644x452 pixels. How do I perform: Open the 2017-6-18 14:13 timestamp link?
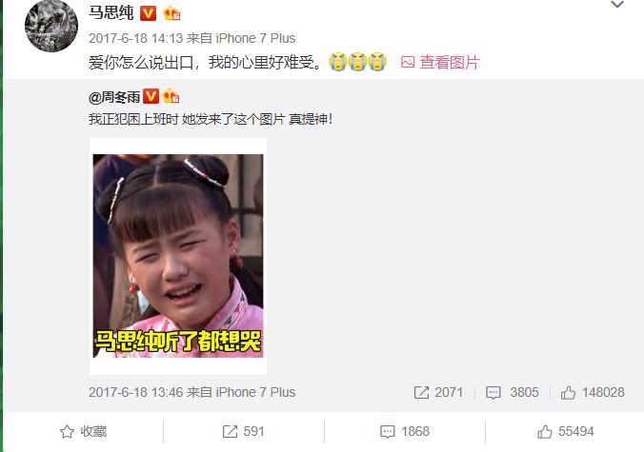135,38
